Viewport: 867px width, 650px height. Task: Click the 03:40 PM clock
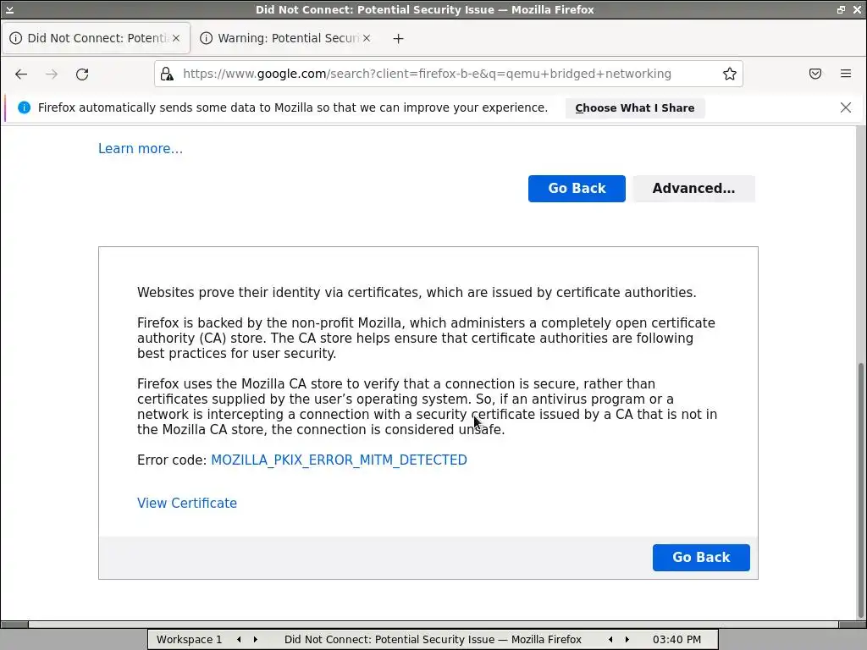676,640
